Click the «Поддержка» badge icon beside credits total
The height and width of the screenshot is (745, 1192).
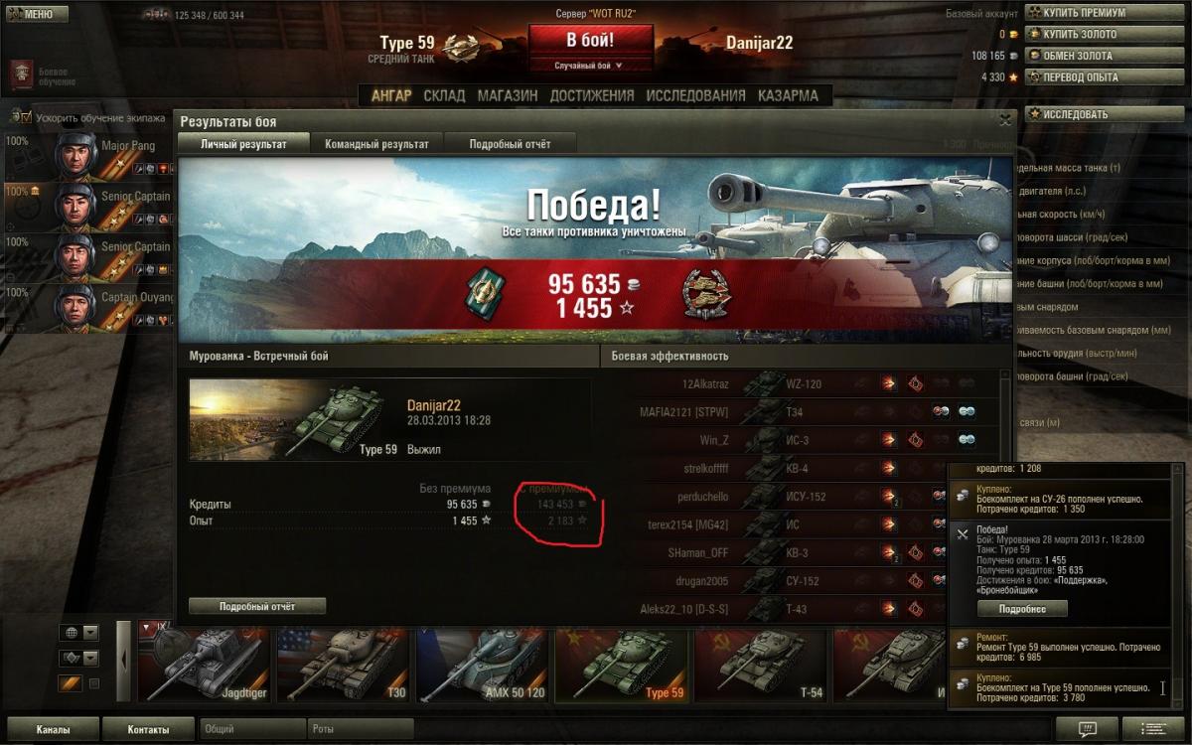(x=486, y=294)
